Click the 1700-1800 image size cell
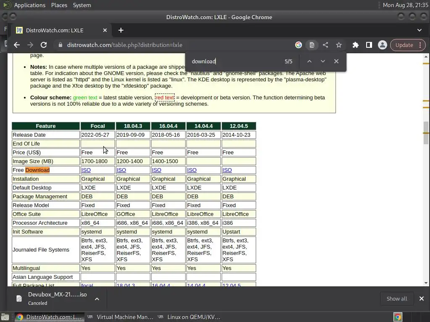 97,161
